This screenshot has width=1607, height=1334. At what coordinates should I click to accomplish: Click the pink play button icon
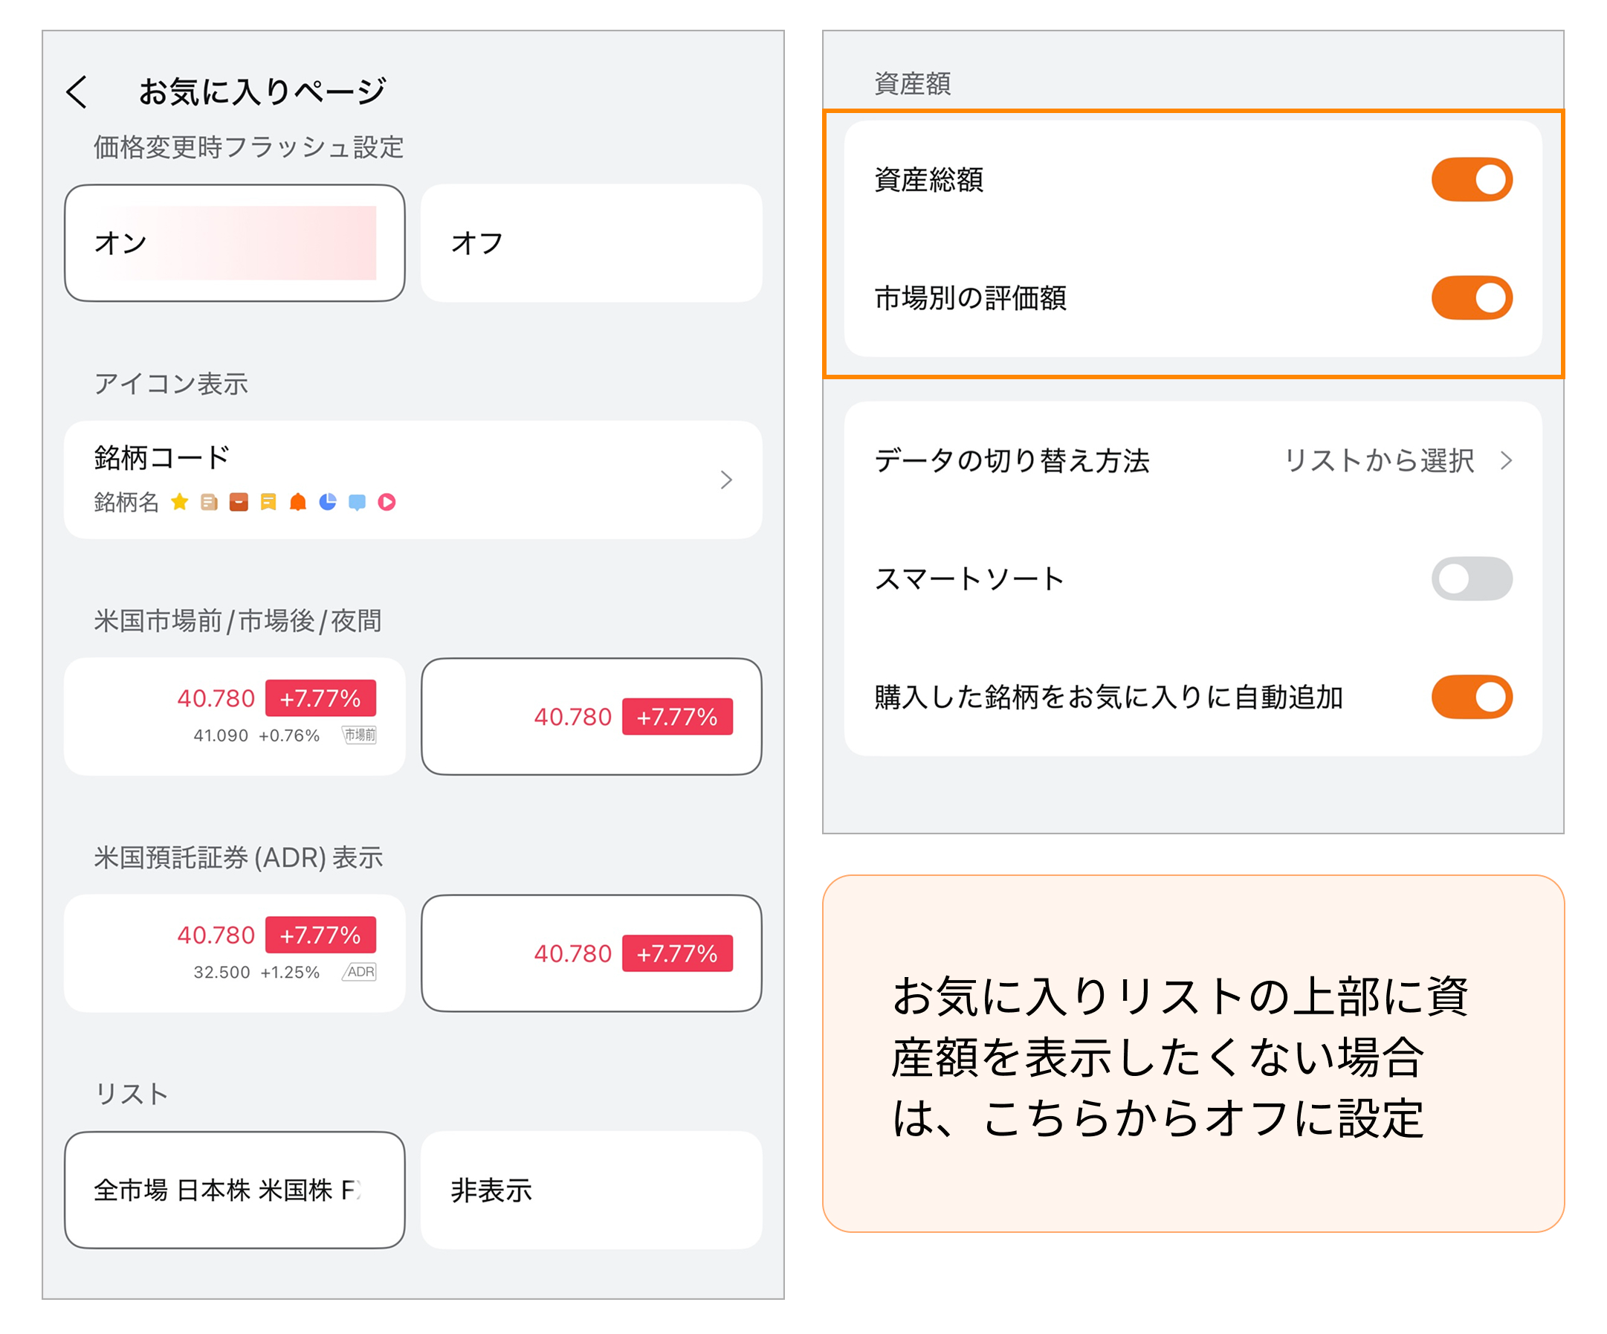[x=387, y=502]
